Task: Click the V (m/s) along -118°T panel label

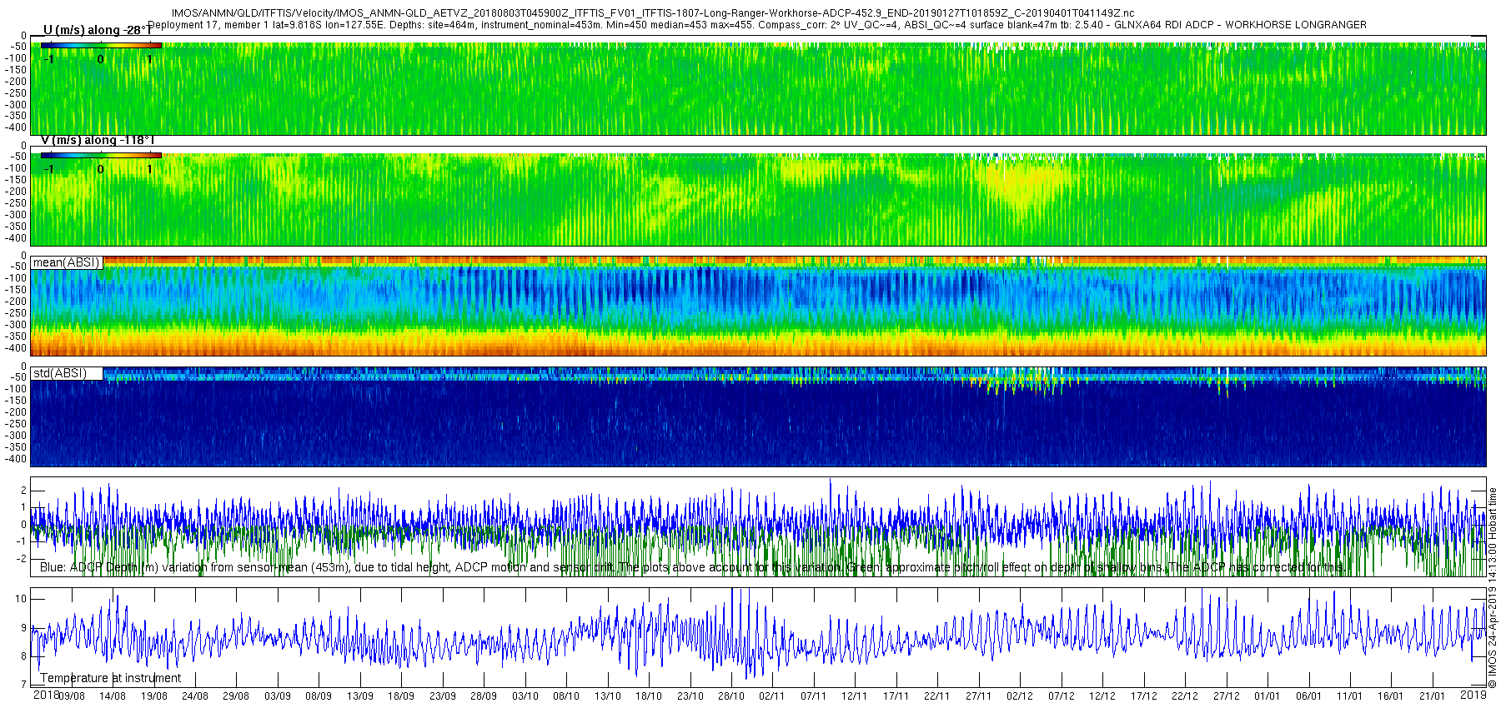Action: (x=98, y=140)
